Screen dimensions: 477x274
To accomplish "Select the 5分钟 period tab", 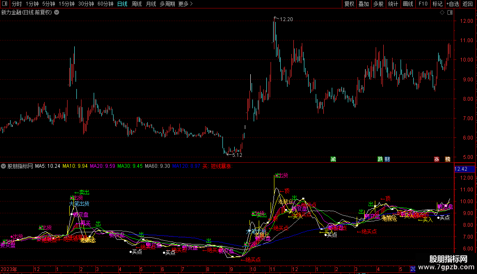I will 49,4.
